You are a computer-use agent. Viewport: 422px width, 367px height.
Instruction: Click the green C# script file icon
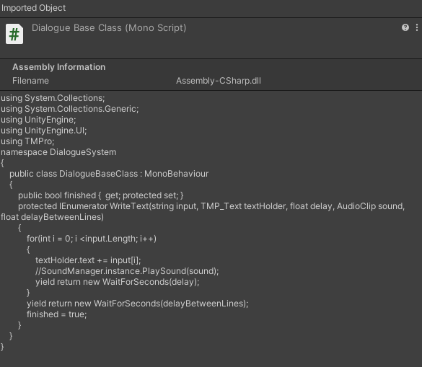14,34
